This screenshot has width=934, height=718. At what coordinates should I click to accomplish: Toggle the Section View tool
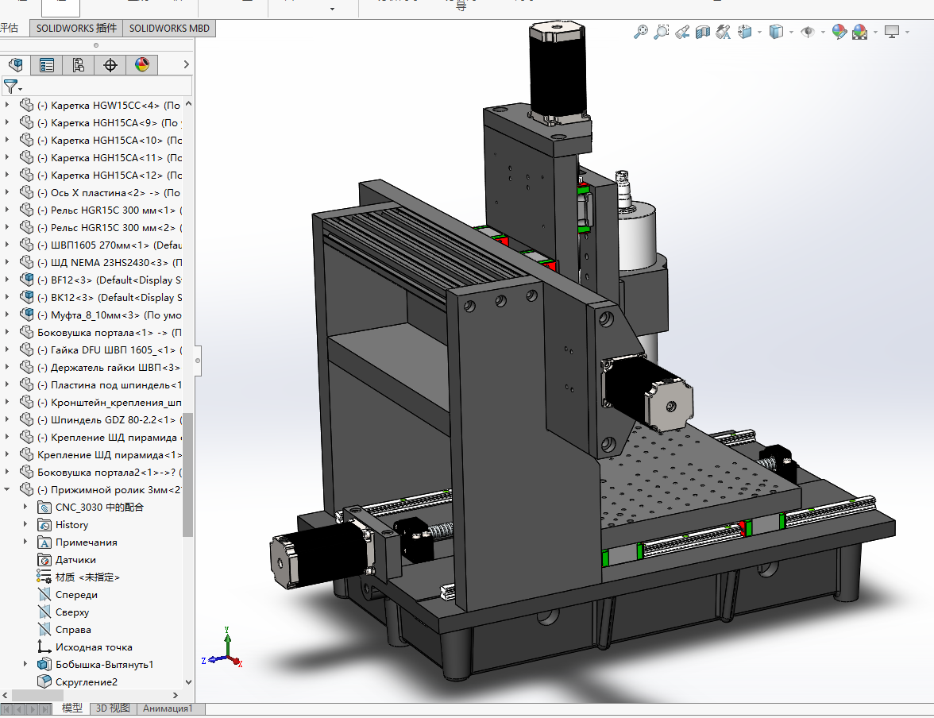702,32
